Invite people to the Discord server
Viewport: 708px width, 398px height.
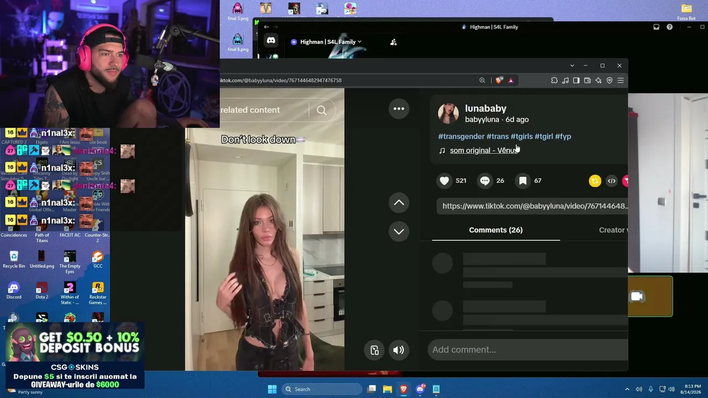tap(393, 42)
